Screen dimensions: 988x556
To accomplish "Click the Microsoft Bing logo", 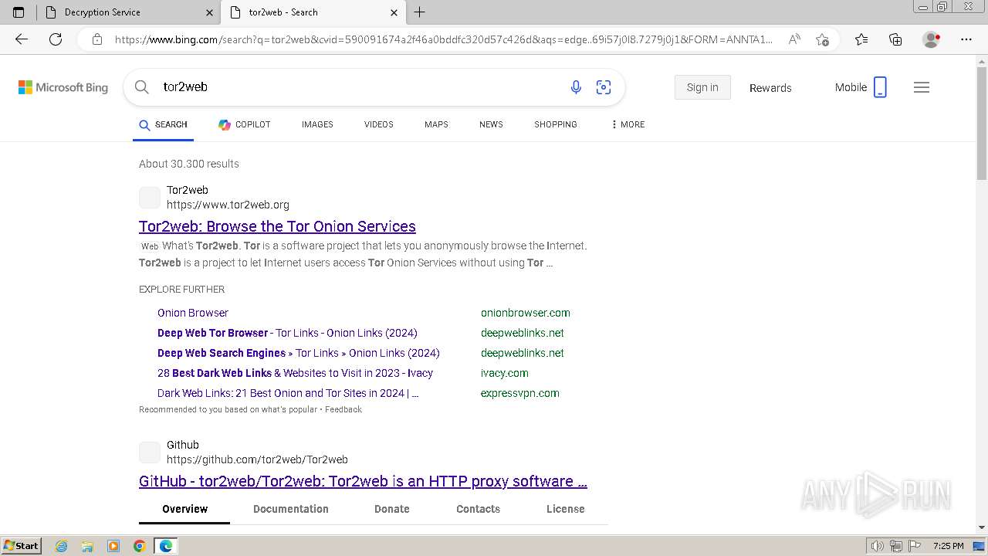I will point(63,87).
